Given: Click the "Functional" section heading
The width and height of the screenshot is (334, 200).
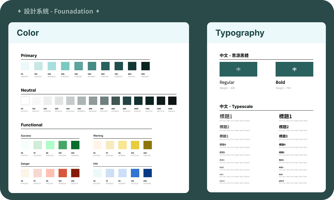Looking at the screenshot, I should 32,125.
